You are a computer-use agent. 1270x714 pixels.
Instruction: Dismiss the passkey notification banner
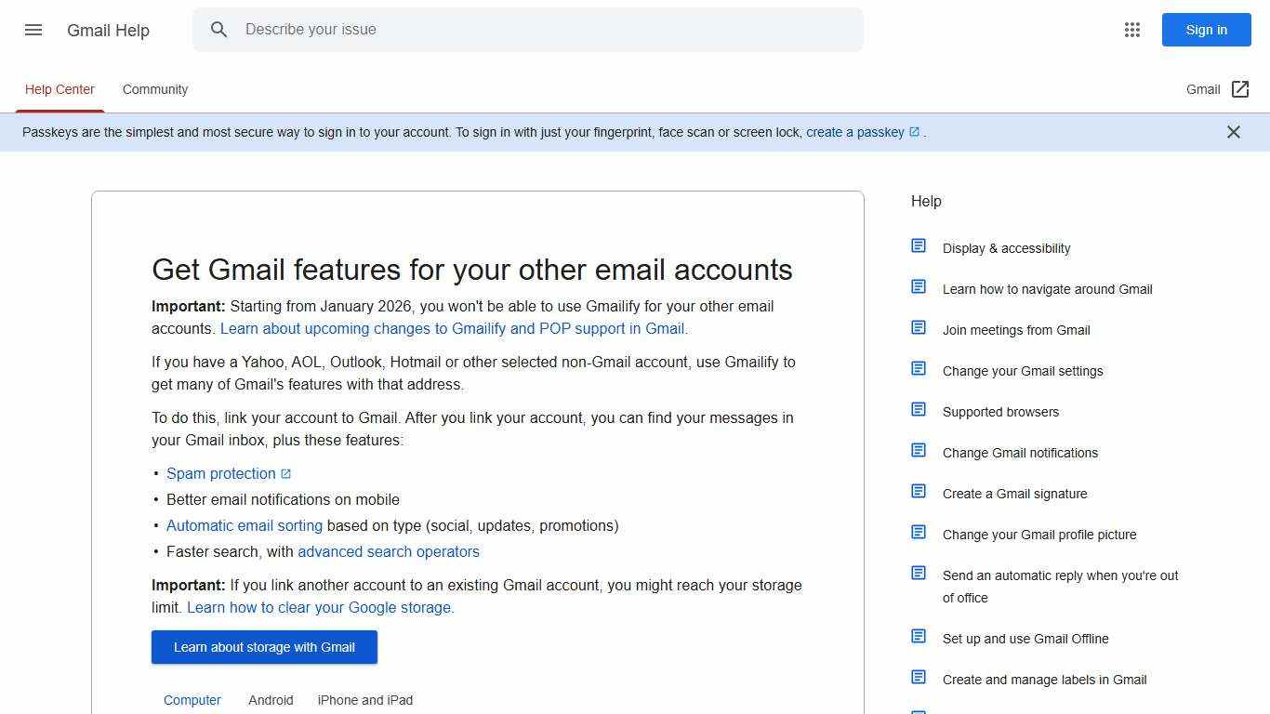click(x=1234, y=132)
